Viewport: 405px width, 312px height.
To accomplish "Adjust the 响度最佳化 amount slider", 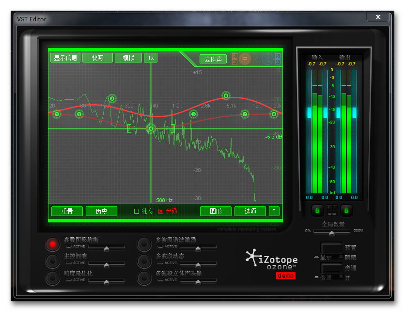I will tap(107, 282).
